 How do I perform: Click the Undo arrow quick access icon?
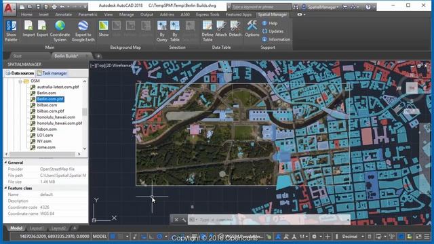point(62,7)
